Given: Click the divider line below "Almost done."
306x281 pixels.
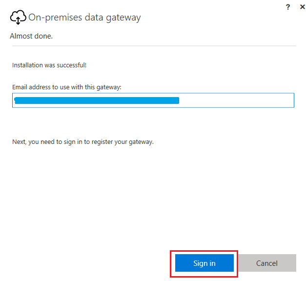Looking at the screenshot, I should point(153,46).
